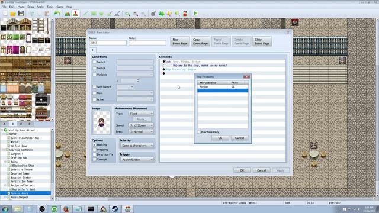Click the green Playtest arrow icon

pos(195,14)
